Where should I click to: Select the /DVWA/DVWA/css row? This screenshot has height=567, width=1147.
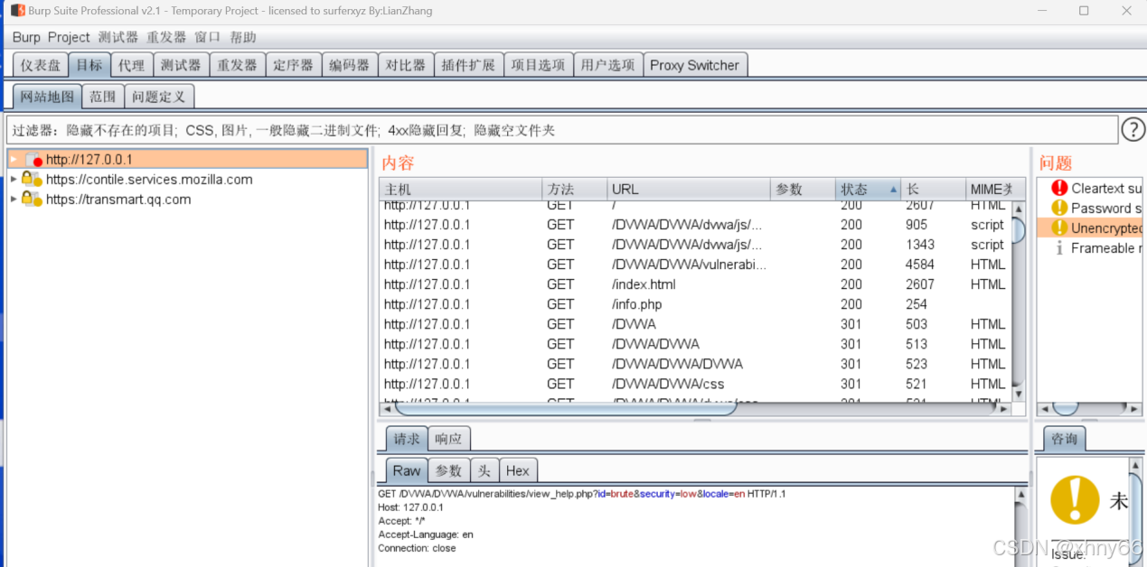coord(695,384)
